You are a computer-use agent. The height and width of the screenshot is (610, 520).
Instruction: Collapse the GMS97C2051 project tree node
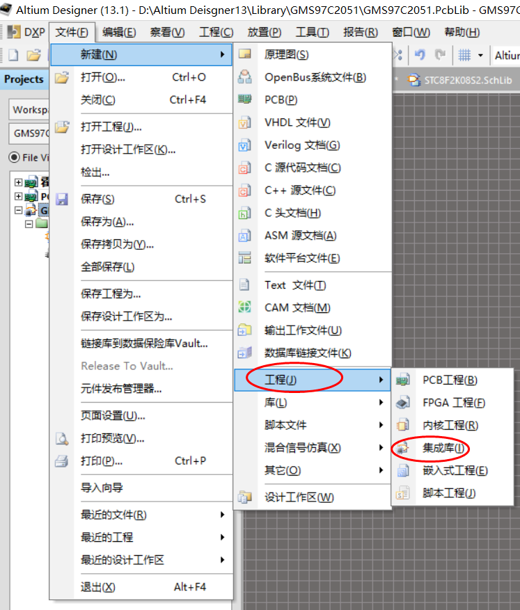click(18, 210)
